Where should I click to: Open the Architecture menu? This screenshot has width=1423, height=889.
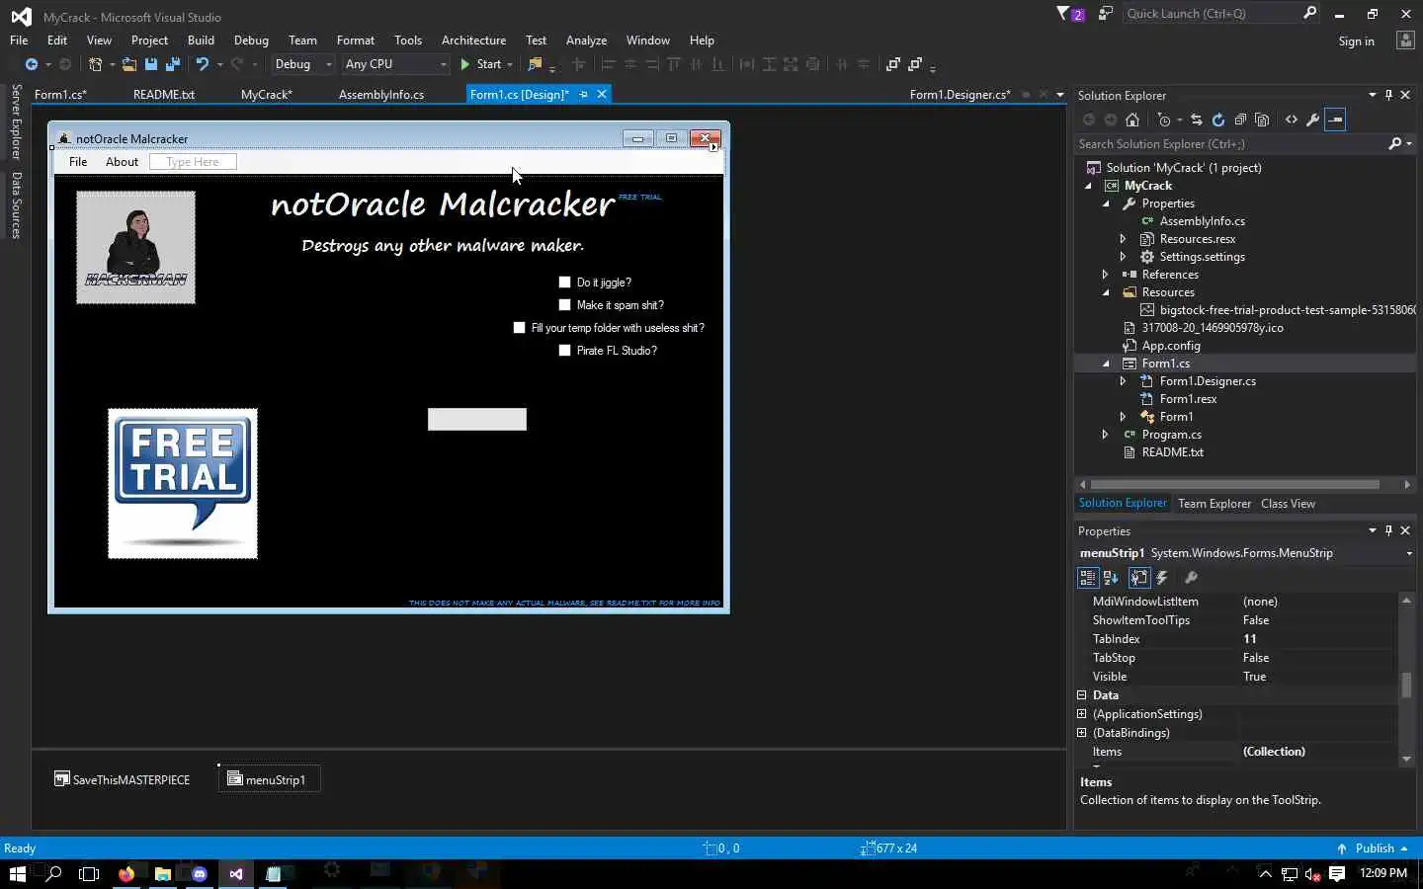tap(473, 40)
